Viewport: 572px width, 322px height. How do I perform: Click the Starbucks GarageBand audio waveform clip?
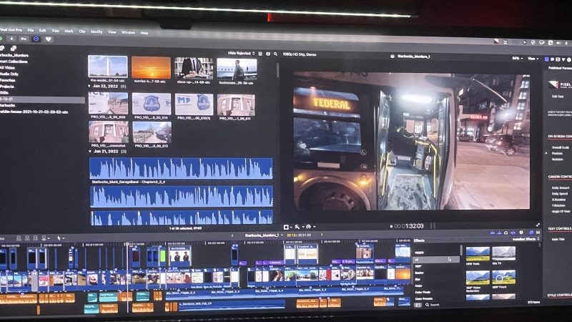pos(182,168)
